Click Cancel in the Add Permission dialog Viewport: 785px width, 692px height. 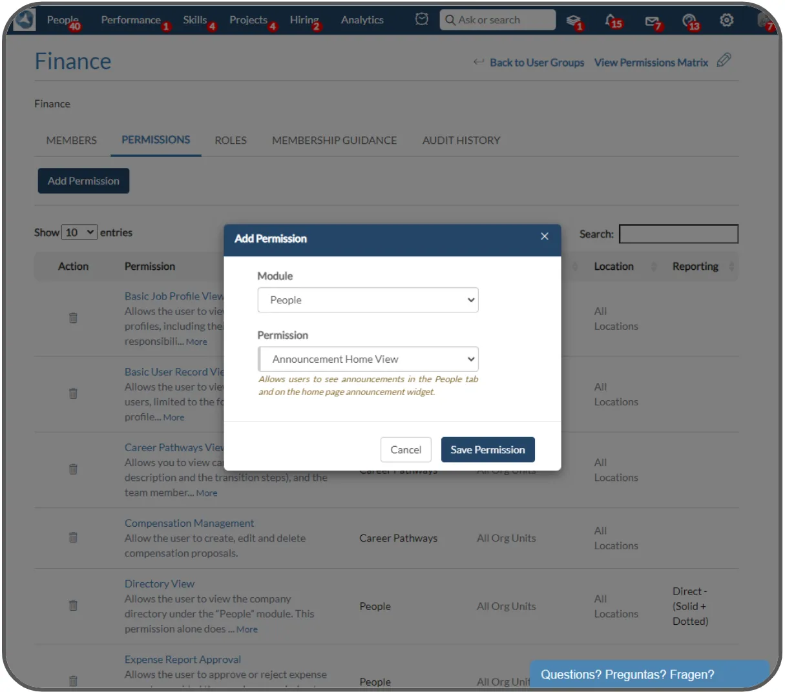tap(406, 450)
